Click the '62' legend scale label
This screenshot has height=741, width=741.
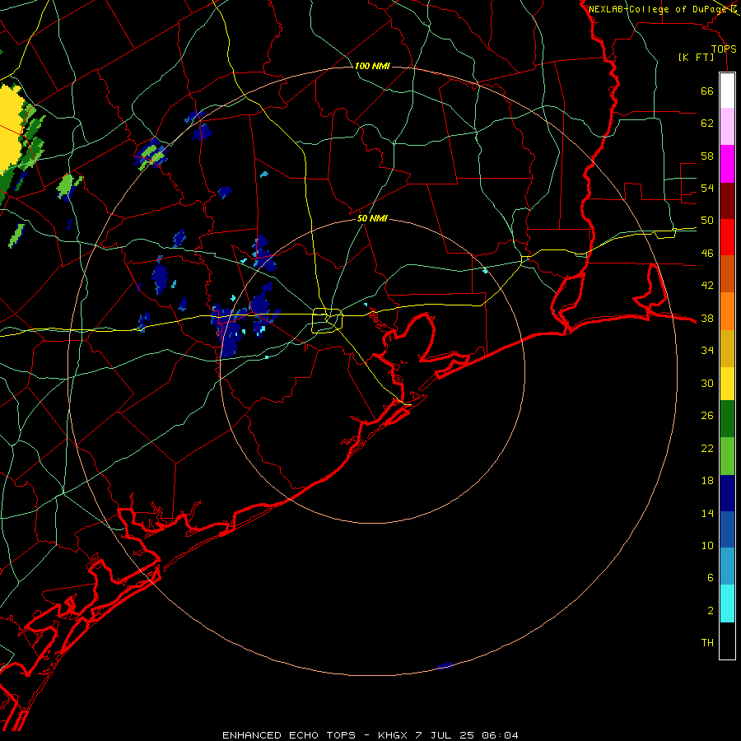707,123
